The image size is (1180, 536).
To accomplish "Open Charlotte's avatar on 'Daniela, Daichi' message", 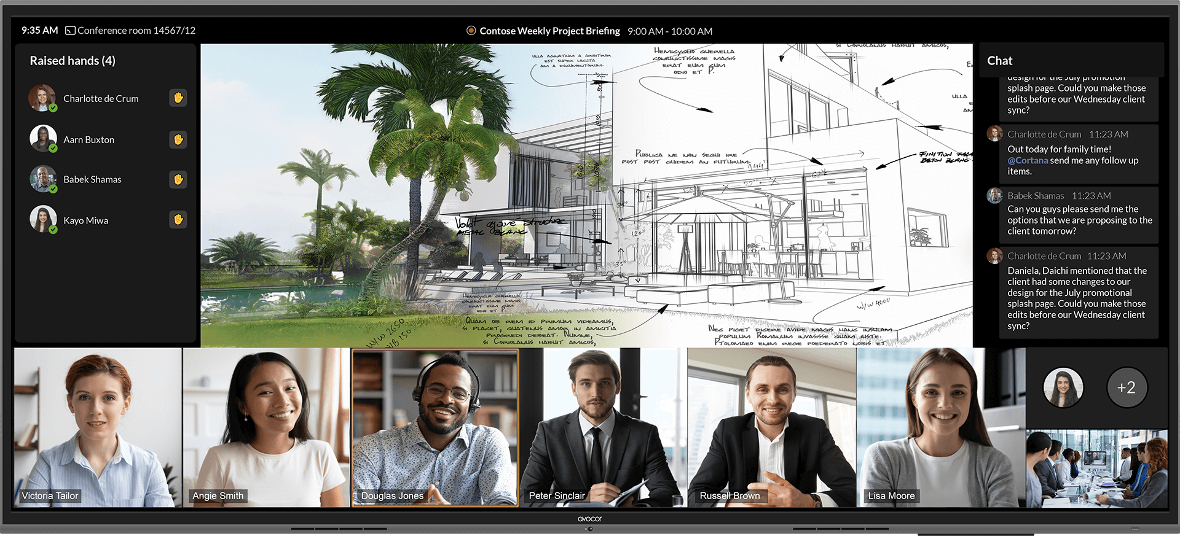I will point(994,255).
